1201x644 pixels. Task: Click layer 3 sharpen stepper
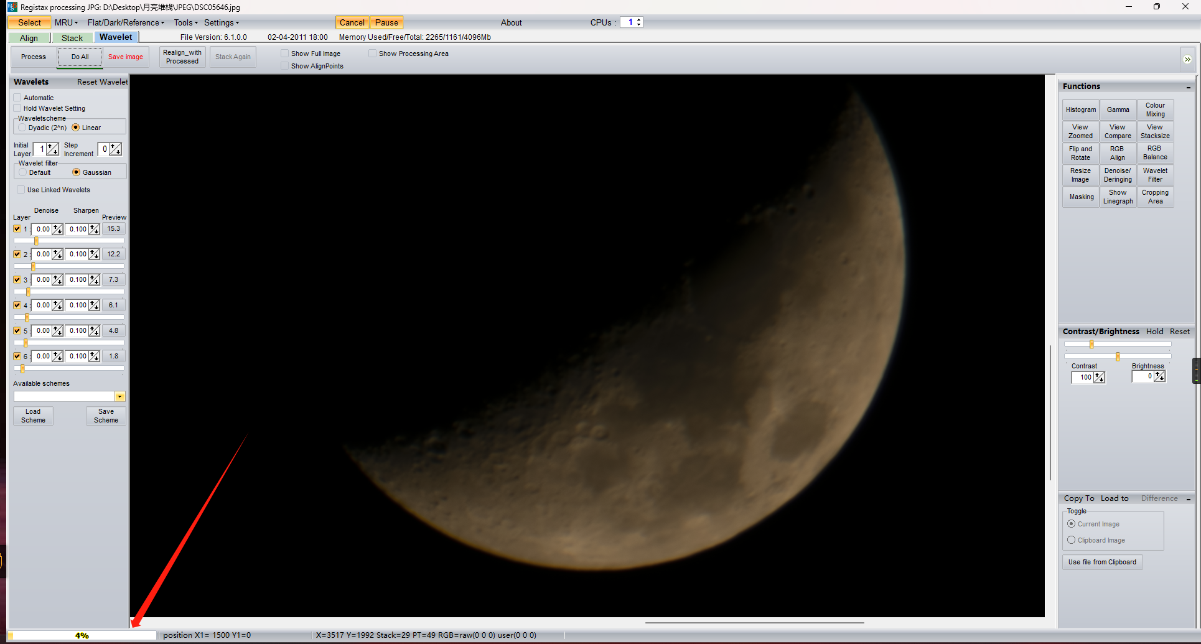94,280
